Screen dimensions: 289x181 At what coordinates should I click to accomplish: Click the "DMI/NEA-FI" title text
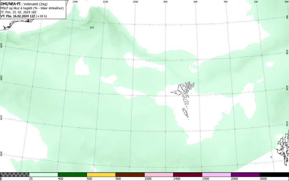pos(10,4)
